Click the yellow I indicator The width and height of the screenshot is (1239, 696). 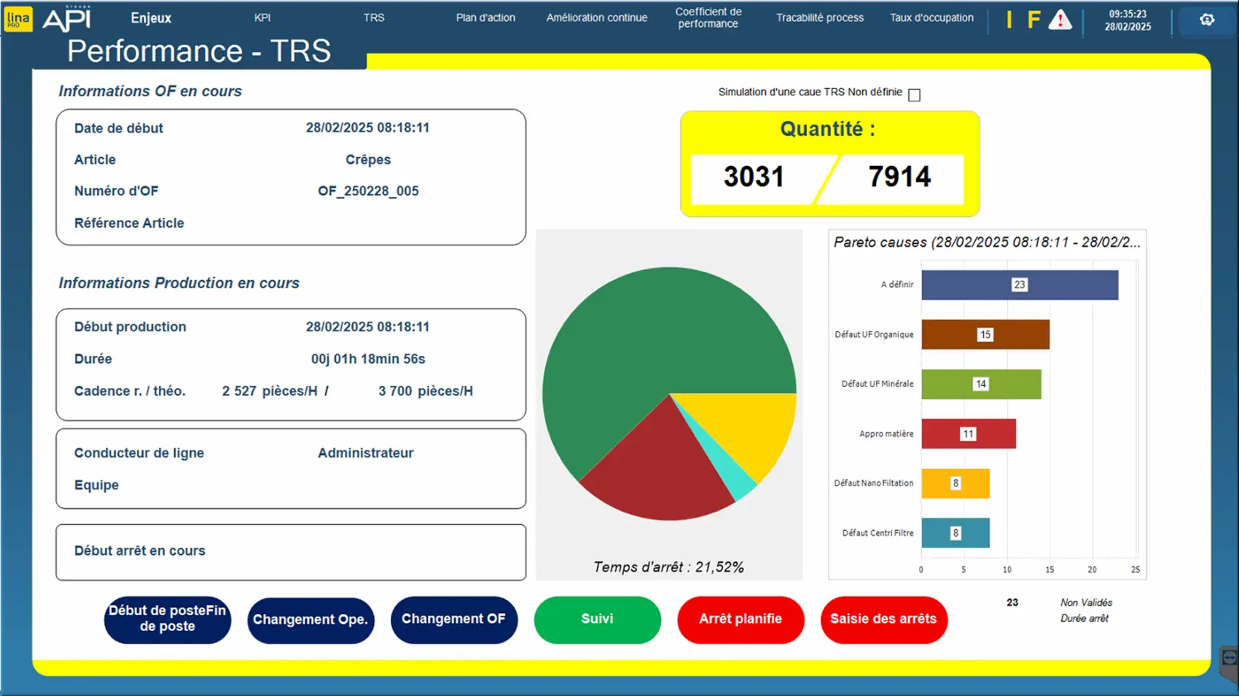[x=1009, y=20]
